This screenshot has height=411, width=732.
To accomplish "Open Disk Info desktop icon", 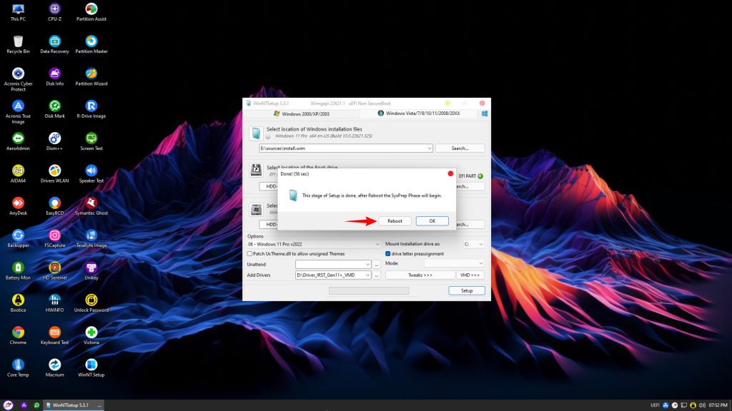I will click(x=54, y=77).
